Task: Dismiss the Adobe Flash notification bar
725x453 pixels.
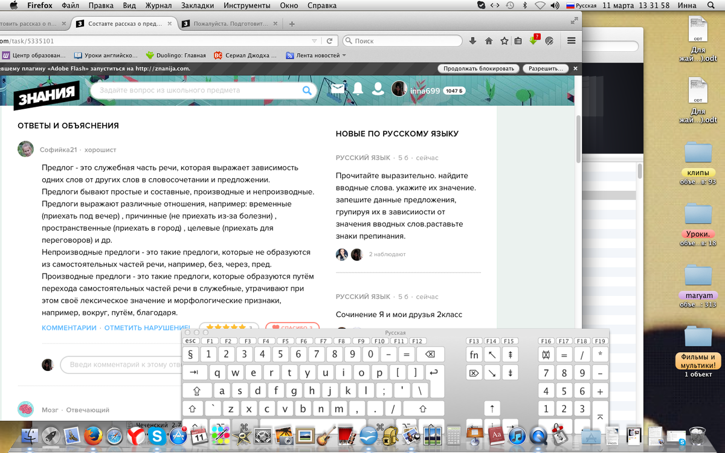Action: click(575, 68)
